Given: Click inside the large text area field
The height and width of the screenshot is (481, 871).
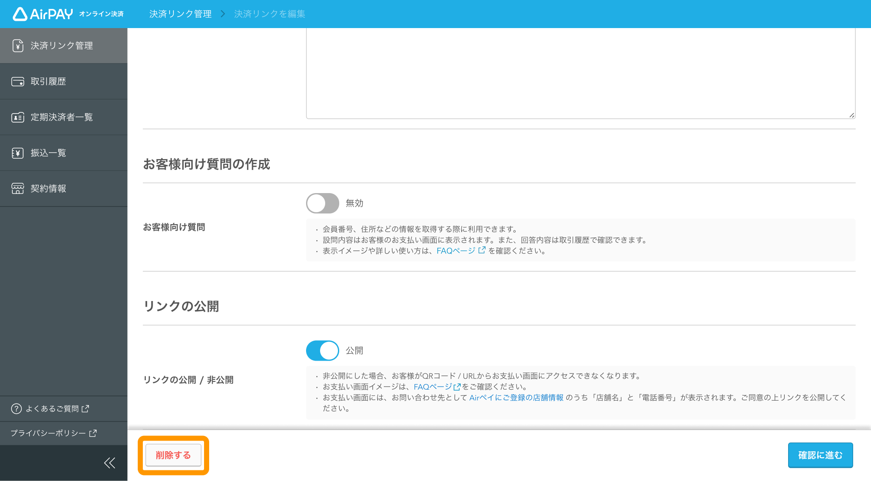Looking at the screenshot, I should tap(580, 72).
